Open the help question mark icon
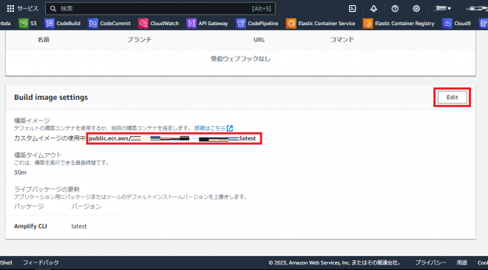Screen dimensions: 488x270 395,9
